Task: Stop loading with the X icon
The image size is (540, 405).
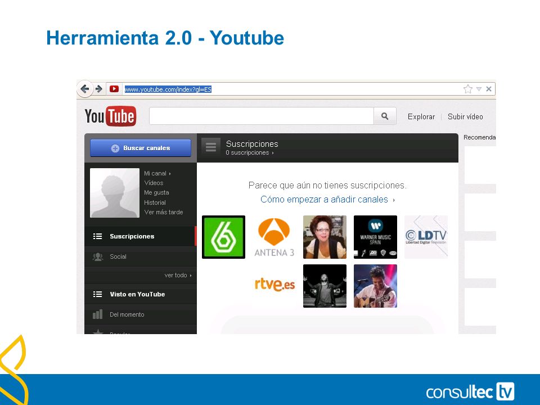Action: click(489, 89)
